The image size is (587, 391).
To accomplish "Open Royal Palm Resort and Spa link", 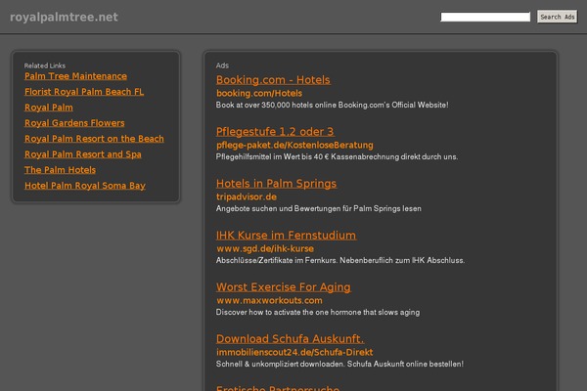I will point(83,154).
